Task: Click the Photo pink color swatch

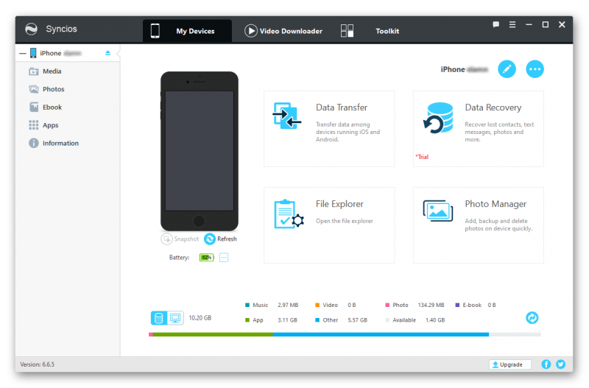Action: tap(387, 305)
